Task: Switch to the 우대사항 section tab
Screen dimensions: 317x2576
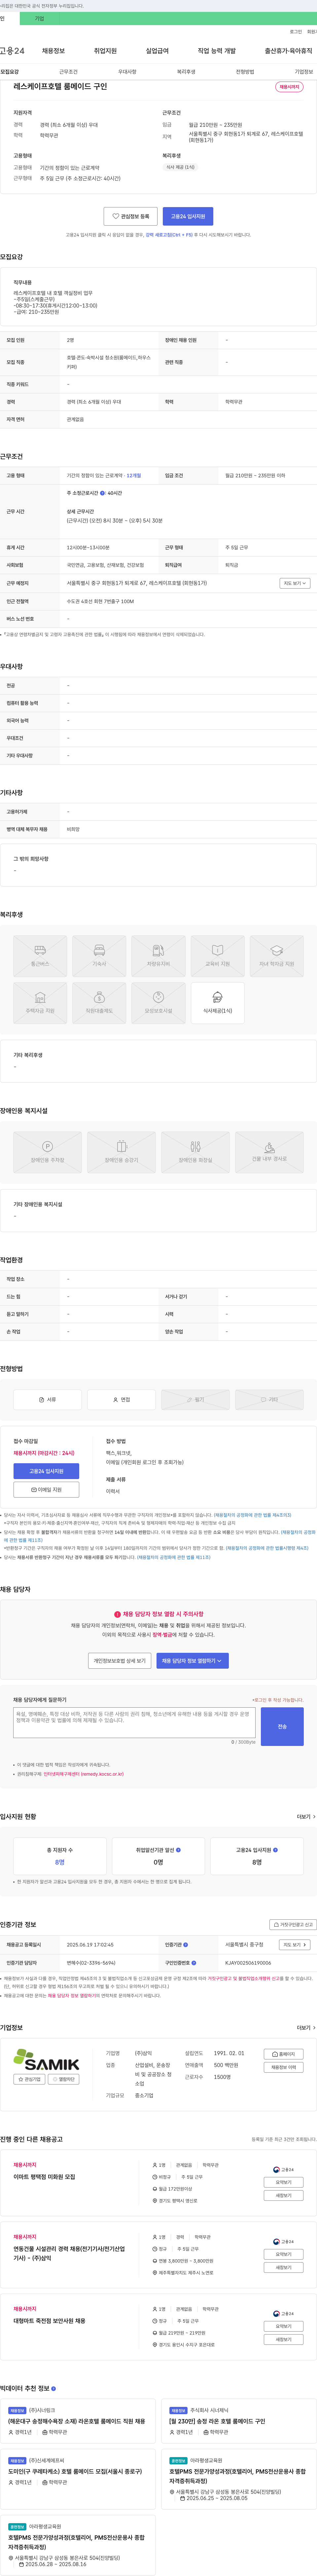Action: (127, 72)
